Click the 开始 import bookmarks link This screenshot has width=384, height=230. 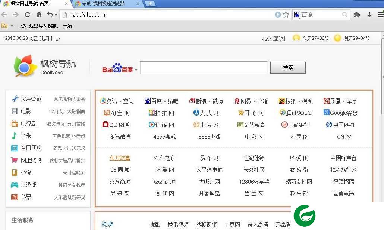click(x=67, y=26)
